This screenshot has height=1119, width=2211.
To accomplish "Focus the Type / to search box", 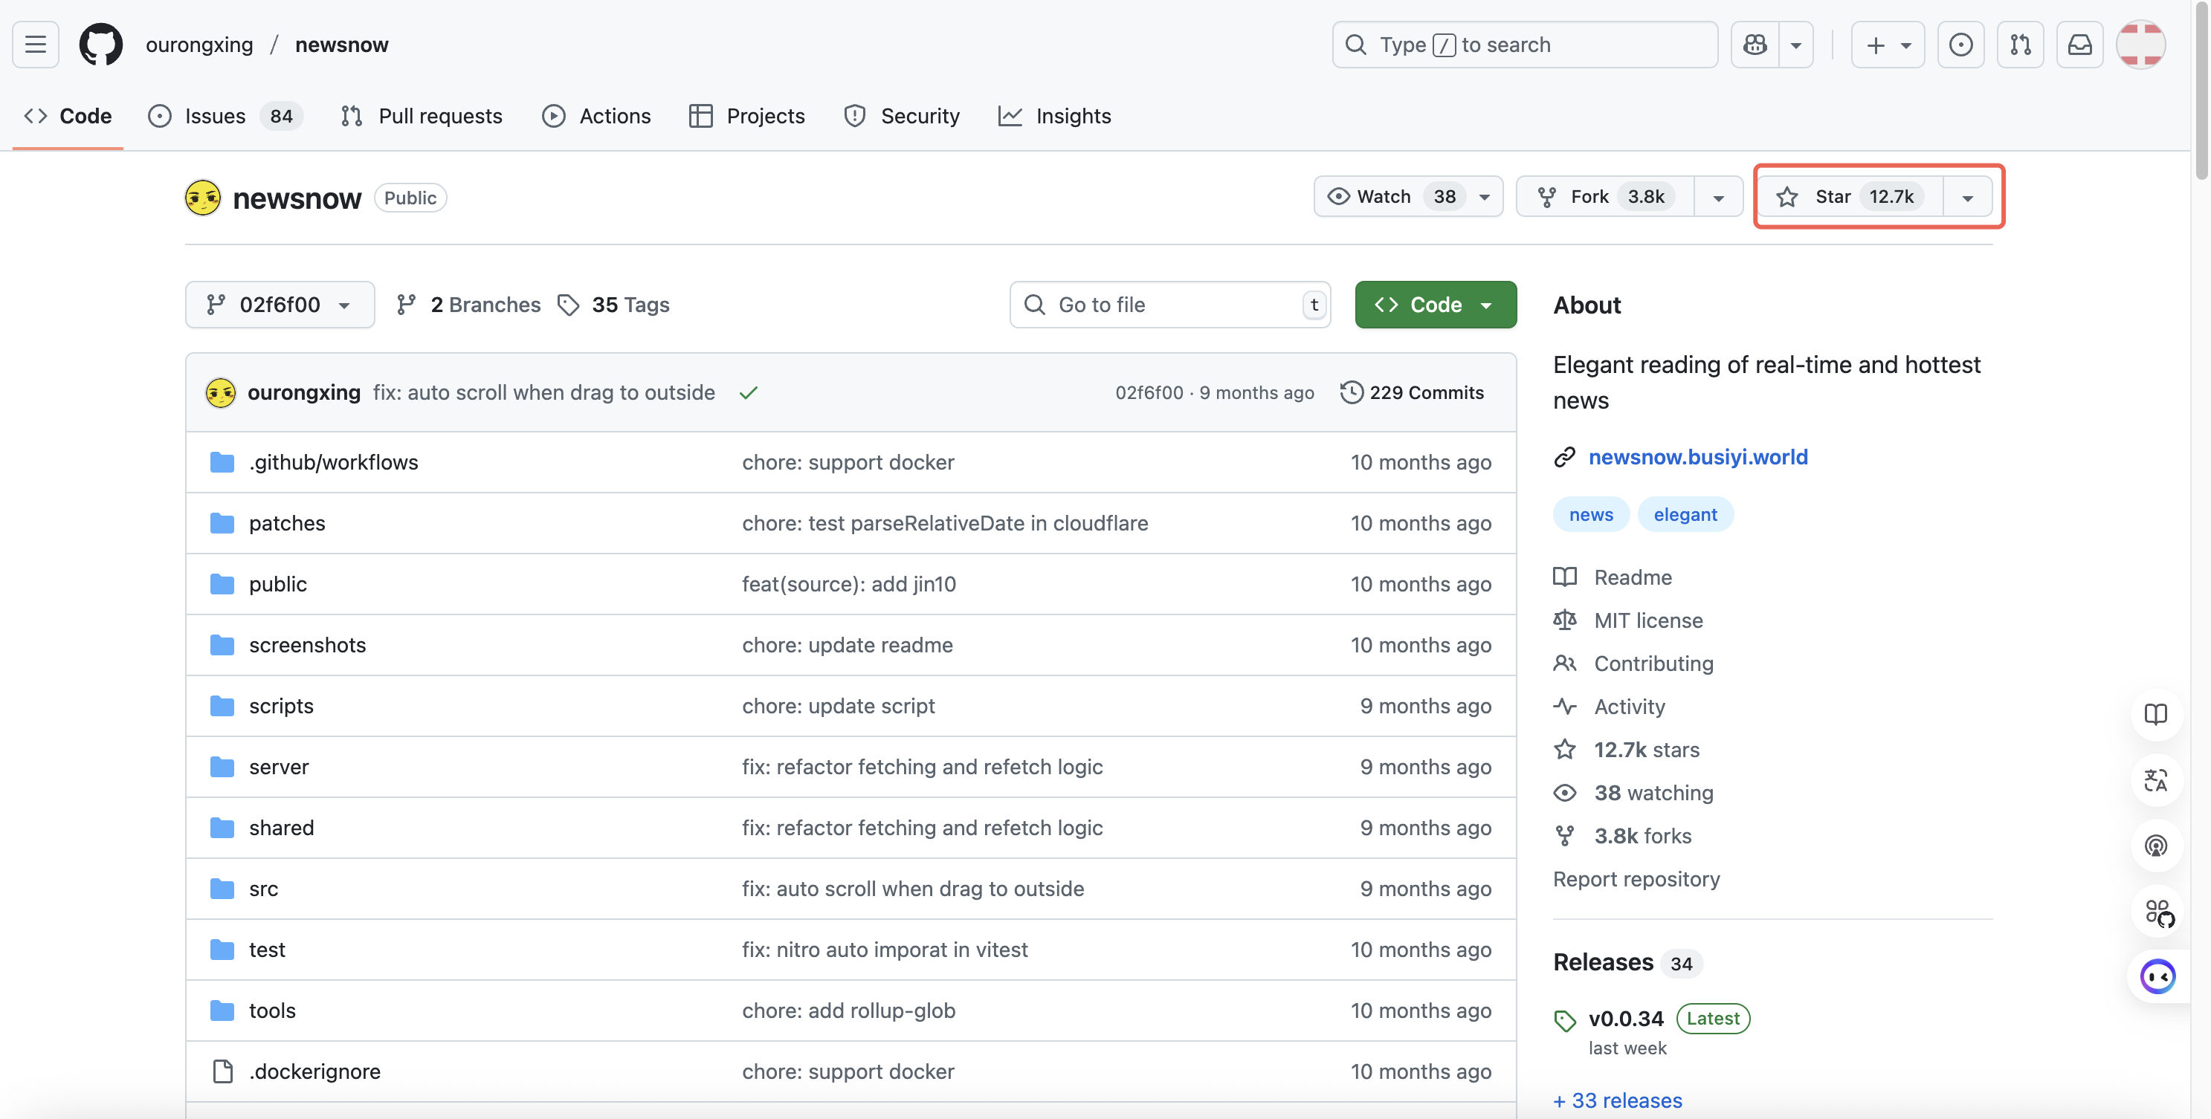I will pyautogui.click(x=1524, y=45).
